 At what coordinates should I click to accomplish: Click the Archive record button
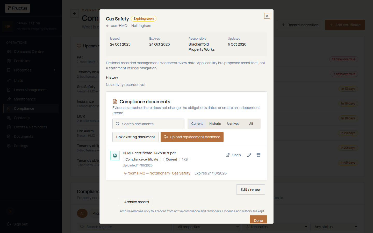[137, 202]
